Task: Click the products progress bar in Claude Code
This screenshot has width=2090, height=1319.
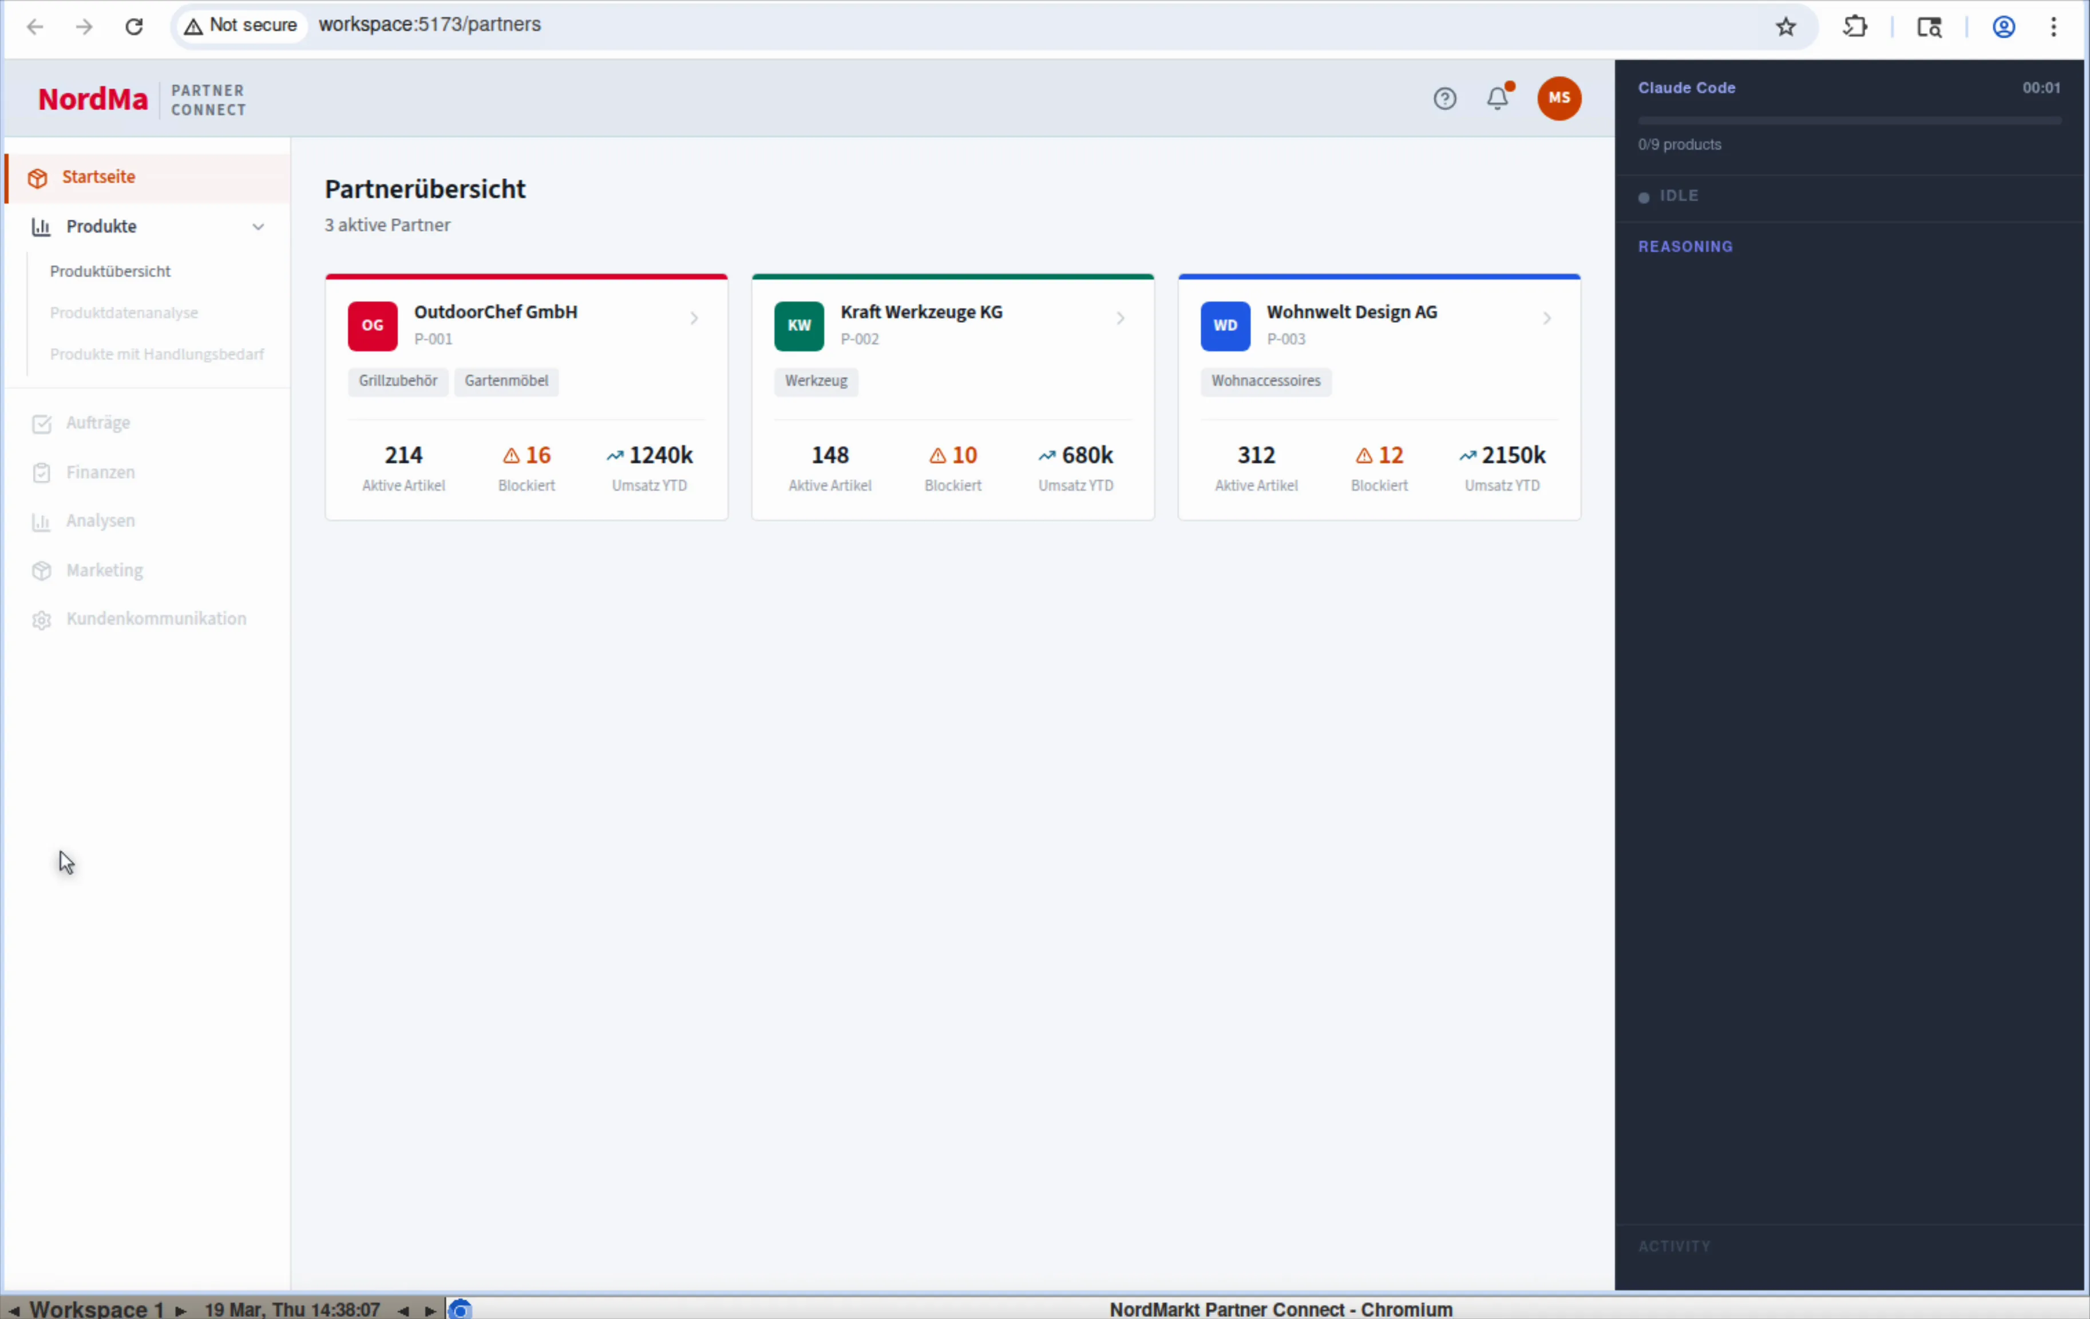Action: 1848,121
